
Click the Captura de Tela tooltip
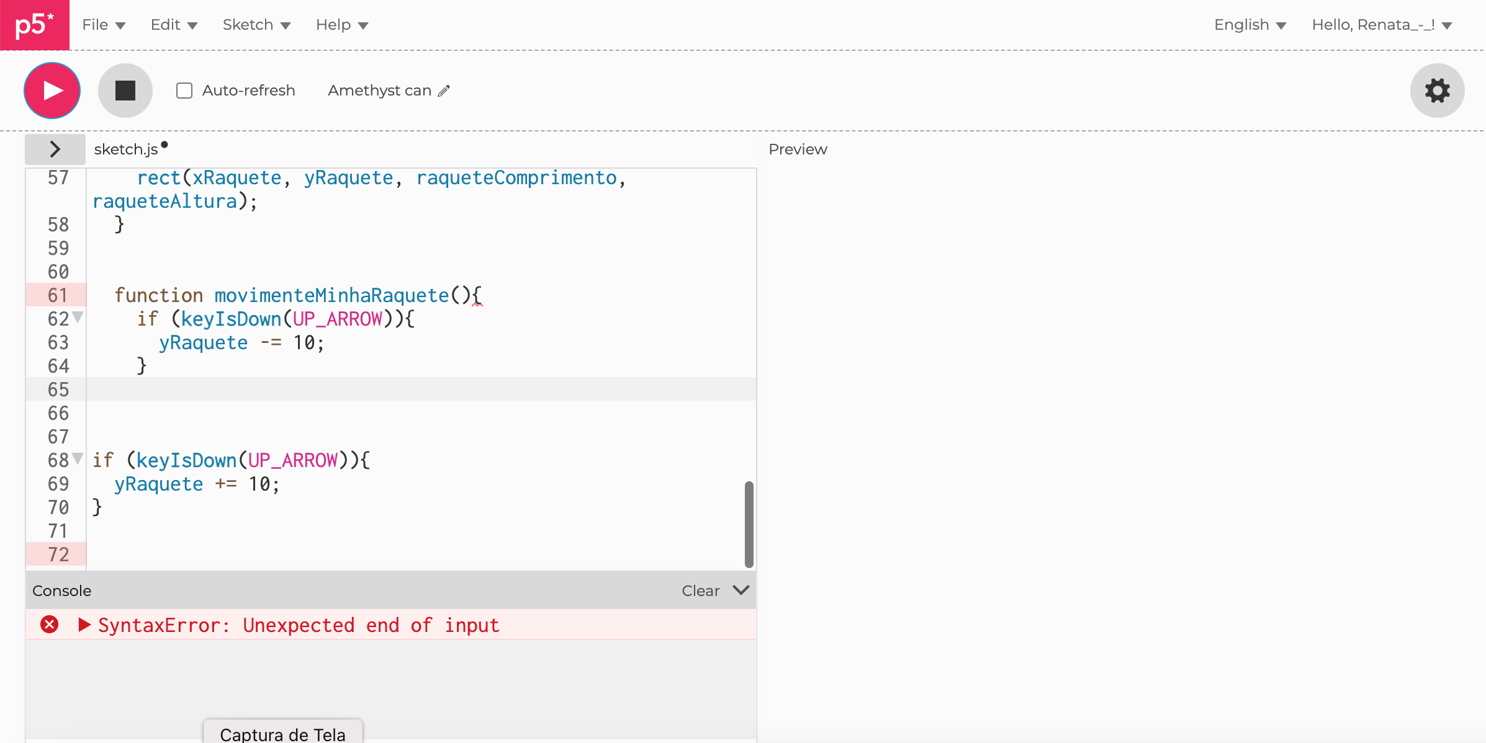tap(283, 732)
